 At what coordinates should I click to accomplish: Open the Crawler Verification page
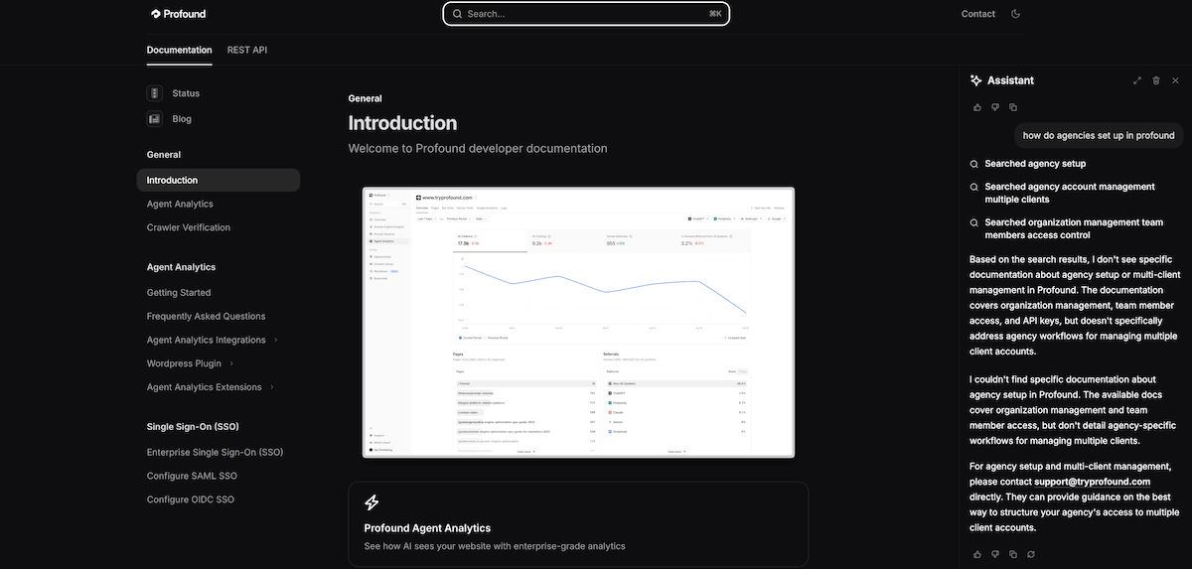point(189,227)
